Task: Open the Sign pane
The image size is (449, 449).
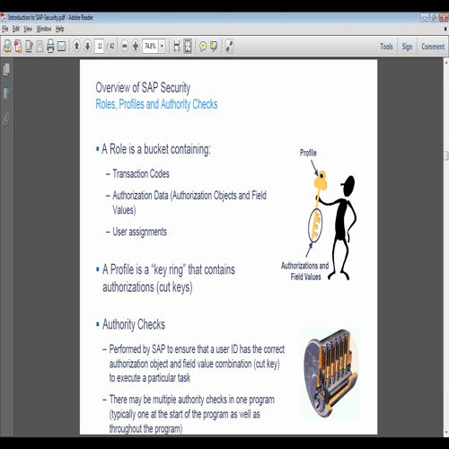Action: tap(407, 47)
